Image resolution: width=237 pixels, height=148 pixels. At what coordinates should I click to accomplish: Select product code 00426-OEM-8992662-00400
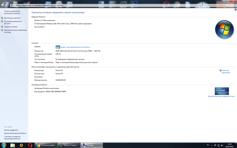(x=56, y=91)
